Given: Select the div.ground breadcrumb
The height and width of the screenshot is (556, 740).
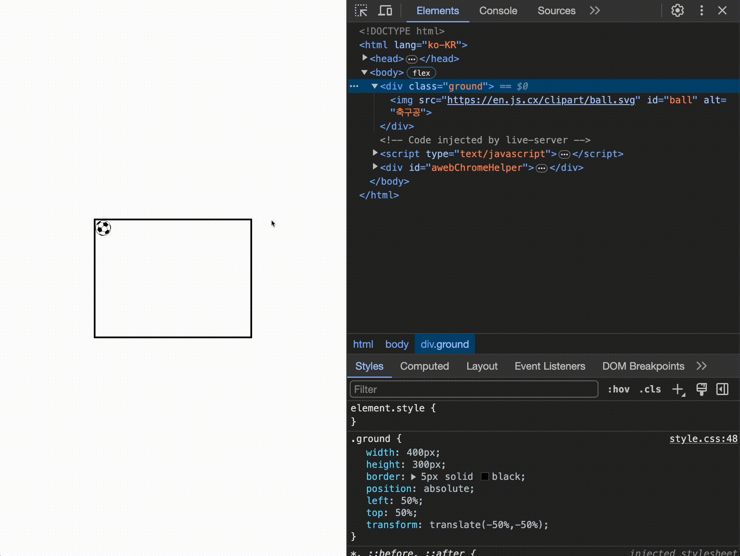Looking at the screenshot, I should point(445,344).
